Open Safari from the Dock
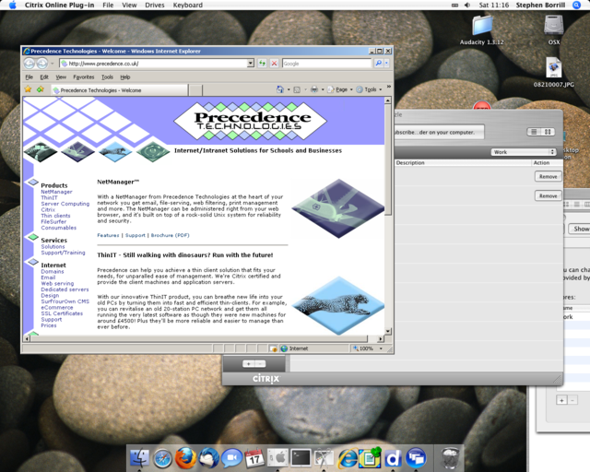This screenshot has width=590, height=472. tap(163, 458)
